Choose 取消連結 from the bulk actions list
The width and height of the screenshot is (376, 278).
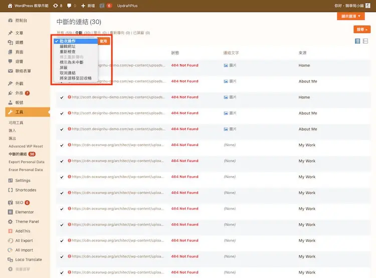pos(76,72)
